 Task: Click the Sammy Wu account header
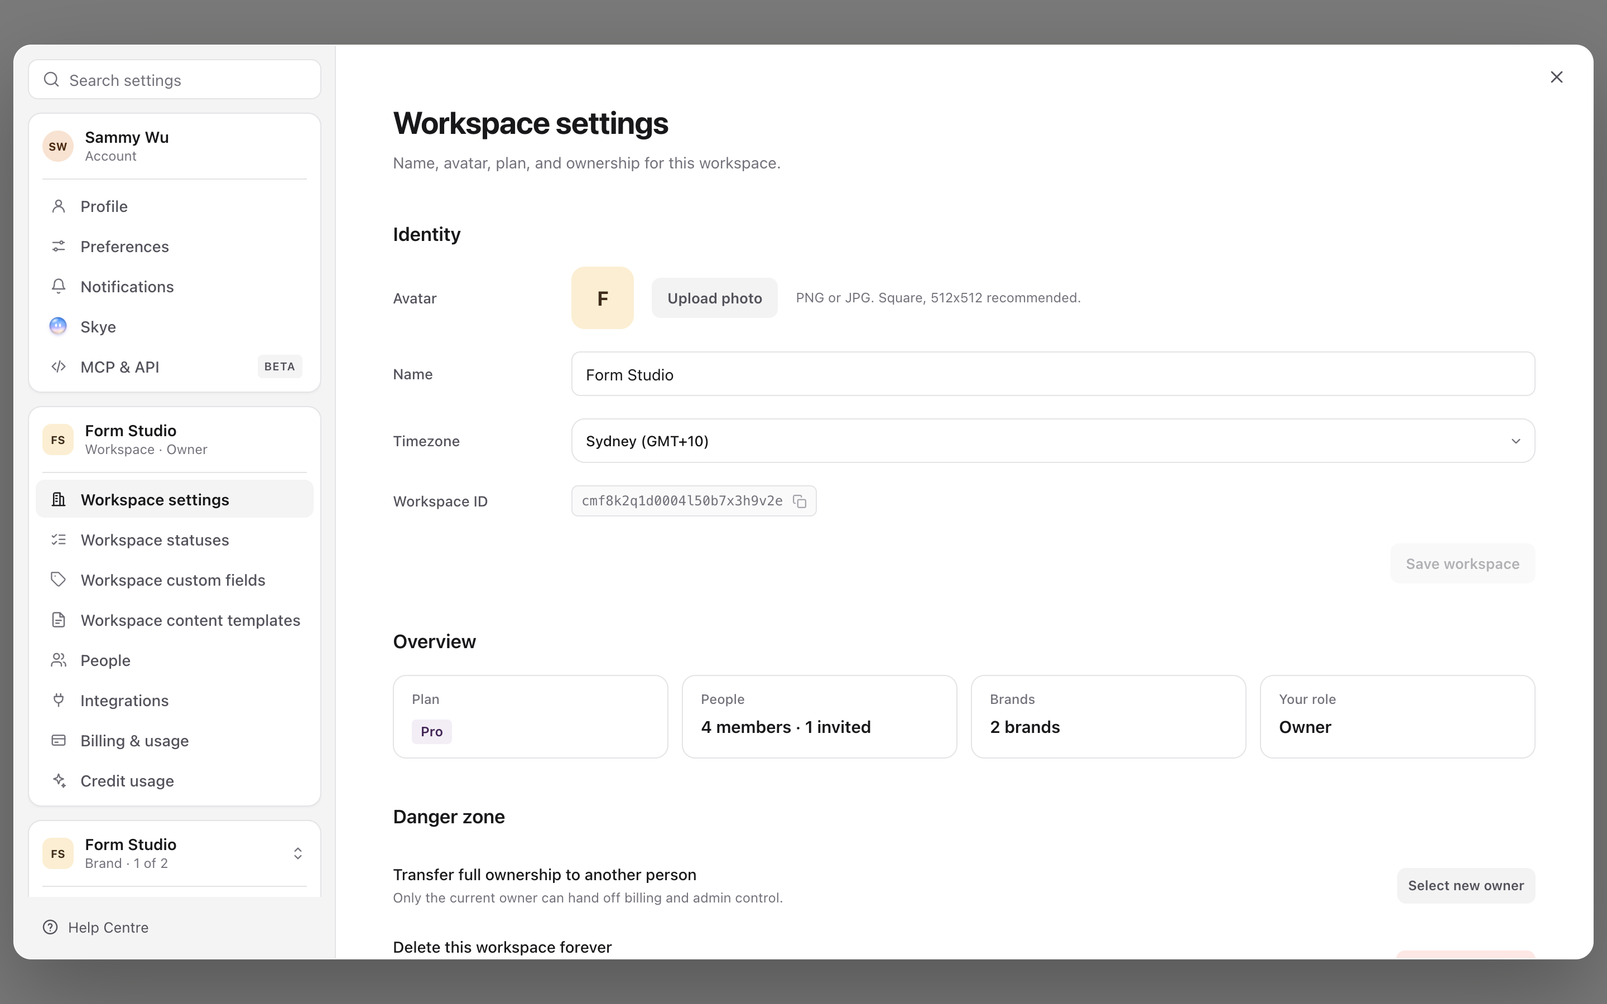pos(175,146)
